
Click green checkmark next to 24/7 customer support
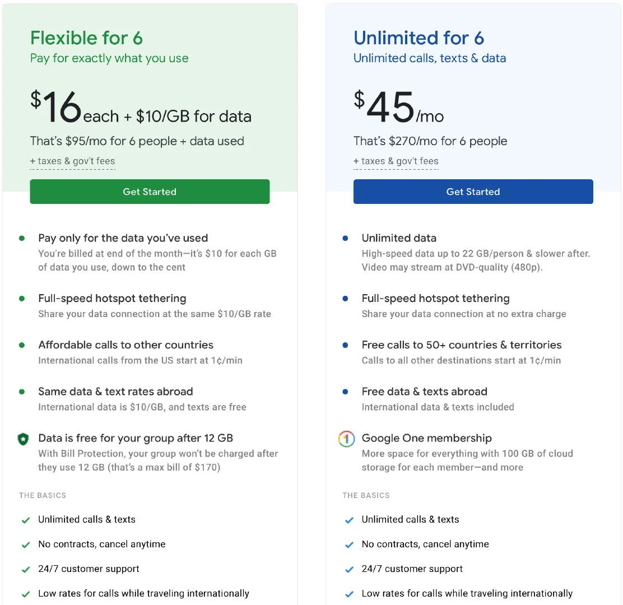26,569
